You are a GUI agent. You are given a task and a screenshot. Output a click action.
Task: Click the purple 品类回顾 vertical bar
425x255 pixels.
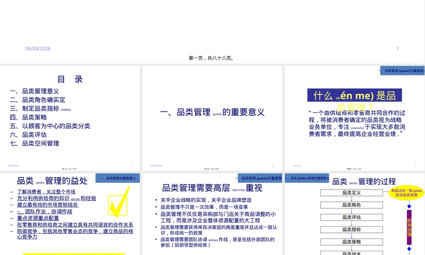[x=409, y=227]
